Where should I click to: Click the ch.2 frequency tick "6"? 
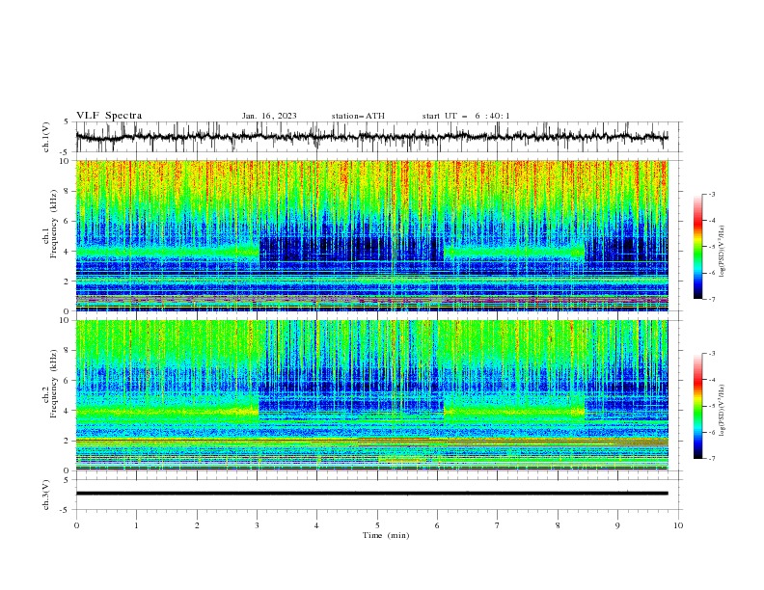click(x=68, y=380)
